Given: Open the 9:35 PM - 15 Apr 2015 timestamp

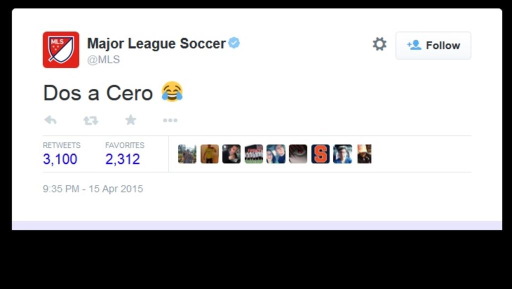Looking at the screenshot, I should click(92, 188).
